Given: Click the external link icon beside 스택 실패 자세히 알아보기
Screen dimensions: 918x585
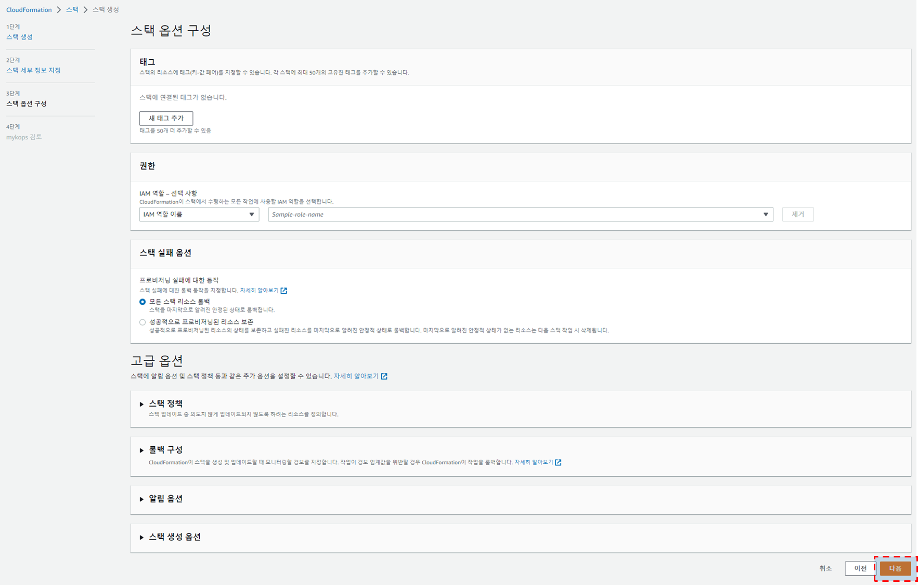Looking at the screenshot, I should [x=284, y=290].
